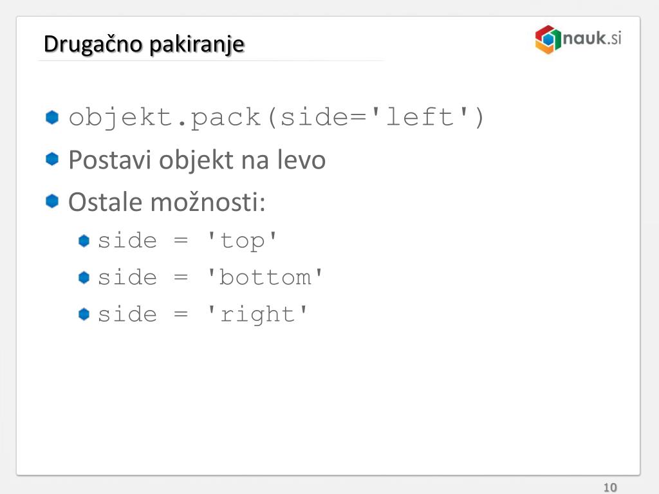
Task: Click the side = 'bottom' option text
Action: [x=210, y=278]
